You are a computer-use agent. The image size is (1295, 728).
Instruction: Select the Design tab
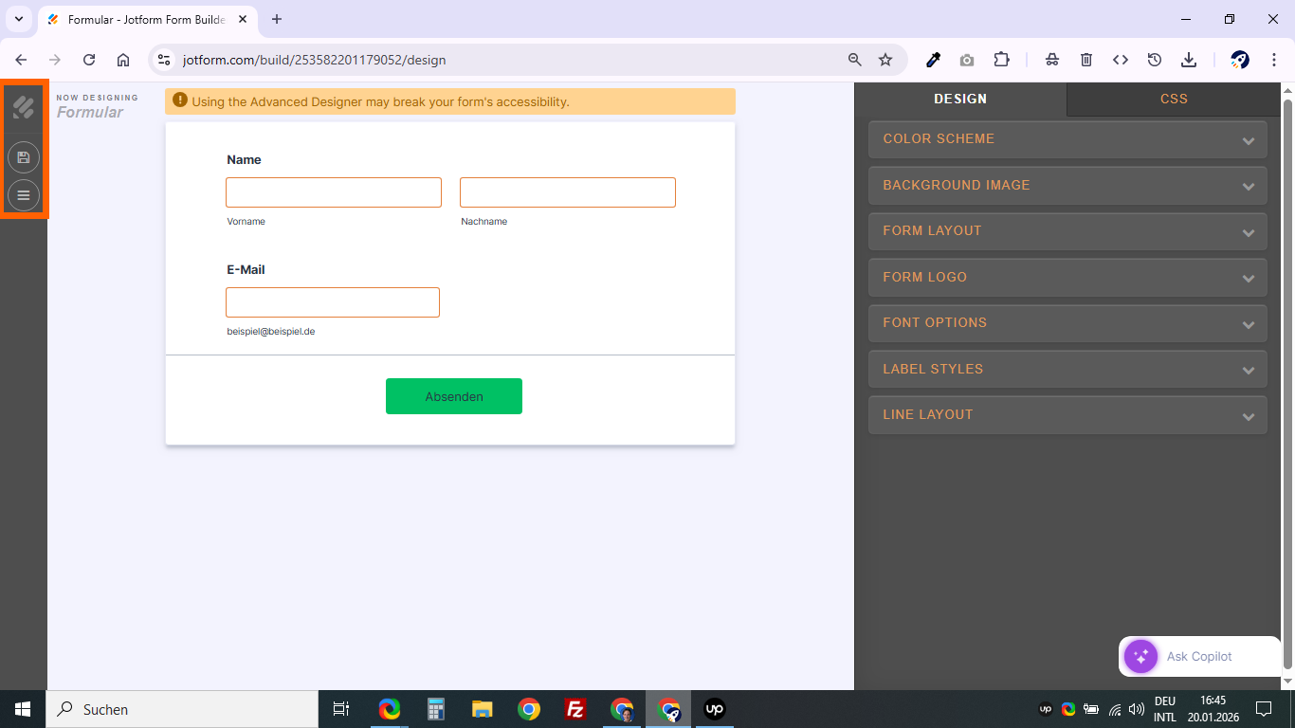[960, 99]
